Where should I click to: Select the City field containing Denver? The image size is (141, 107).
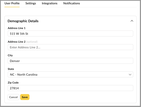(70, 61)
